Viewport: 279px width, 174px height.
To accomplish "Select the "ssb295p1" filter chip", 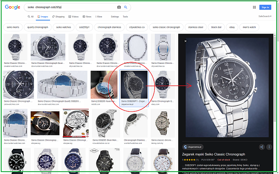I will pos(84,27).
